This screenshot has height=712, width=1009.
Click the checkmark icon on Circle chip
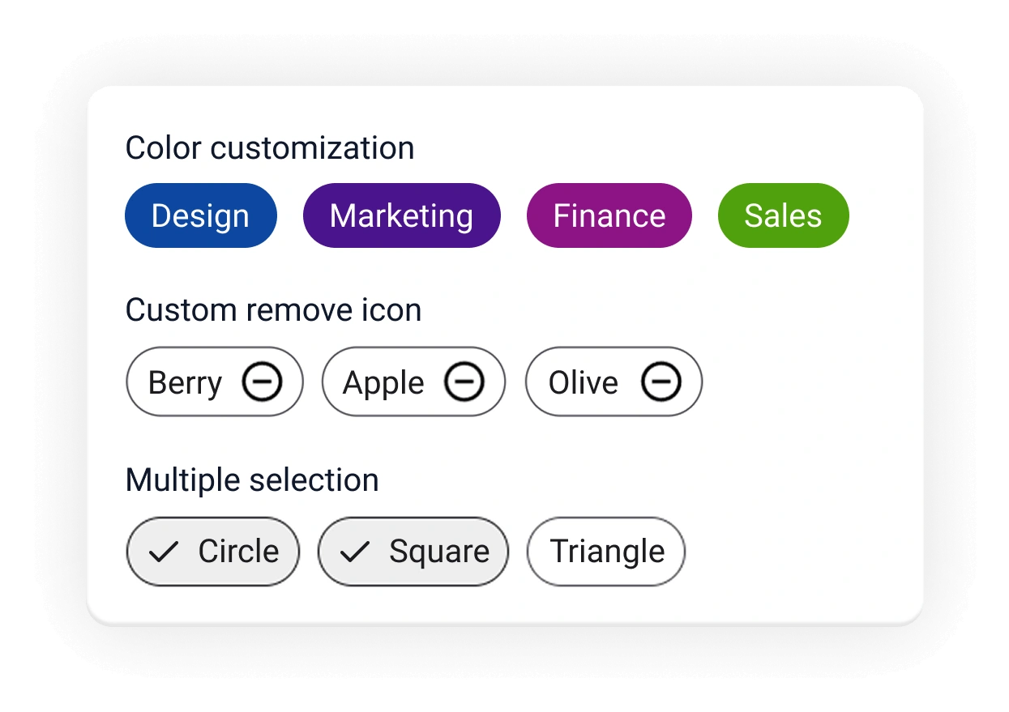164,552
